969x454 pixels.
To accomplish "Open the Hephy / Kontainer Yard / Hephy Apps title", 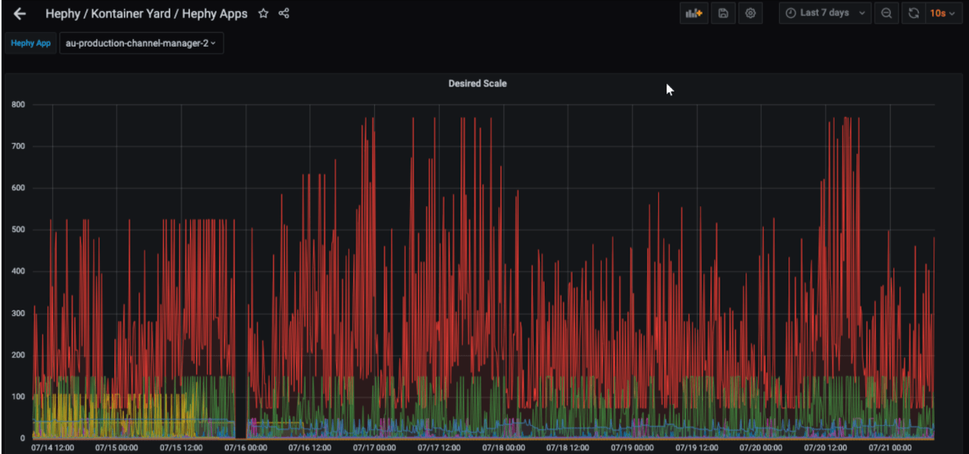I will pos(146,13).
